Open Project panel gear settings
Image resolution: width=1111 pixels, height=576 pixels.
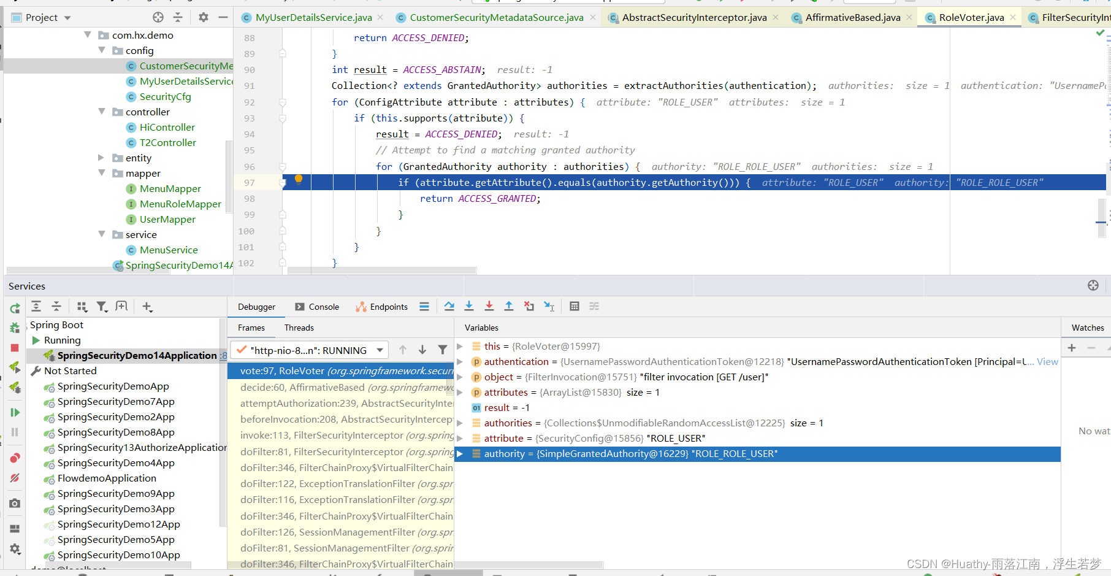click(x=204, y=17)
